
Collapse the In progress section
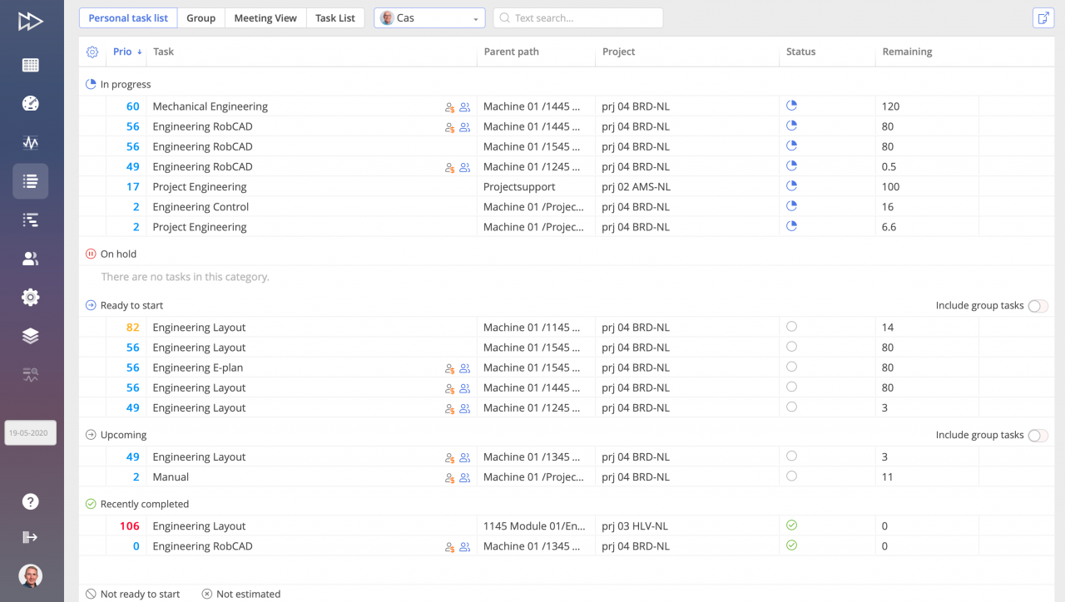(90, 84)
